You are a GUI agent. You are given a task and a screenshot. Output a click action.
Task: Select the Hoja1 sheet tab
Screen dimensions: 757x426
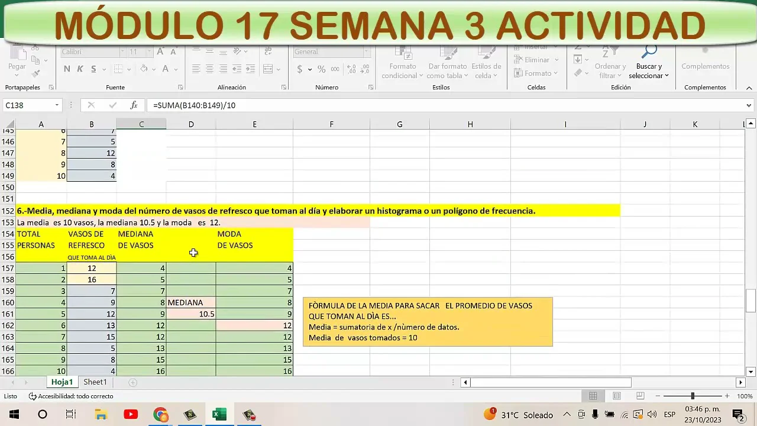62,382
